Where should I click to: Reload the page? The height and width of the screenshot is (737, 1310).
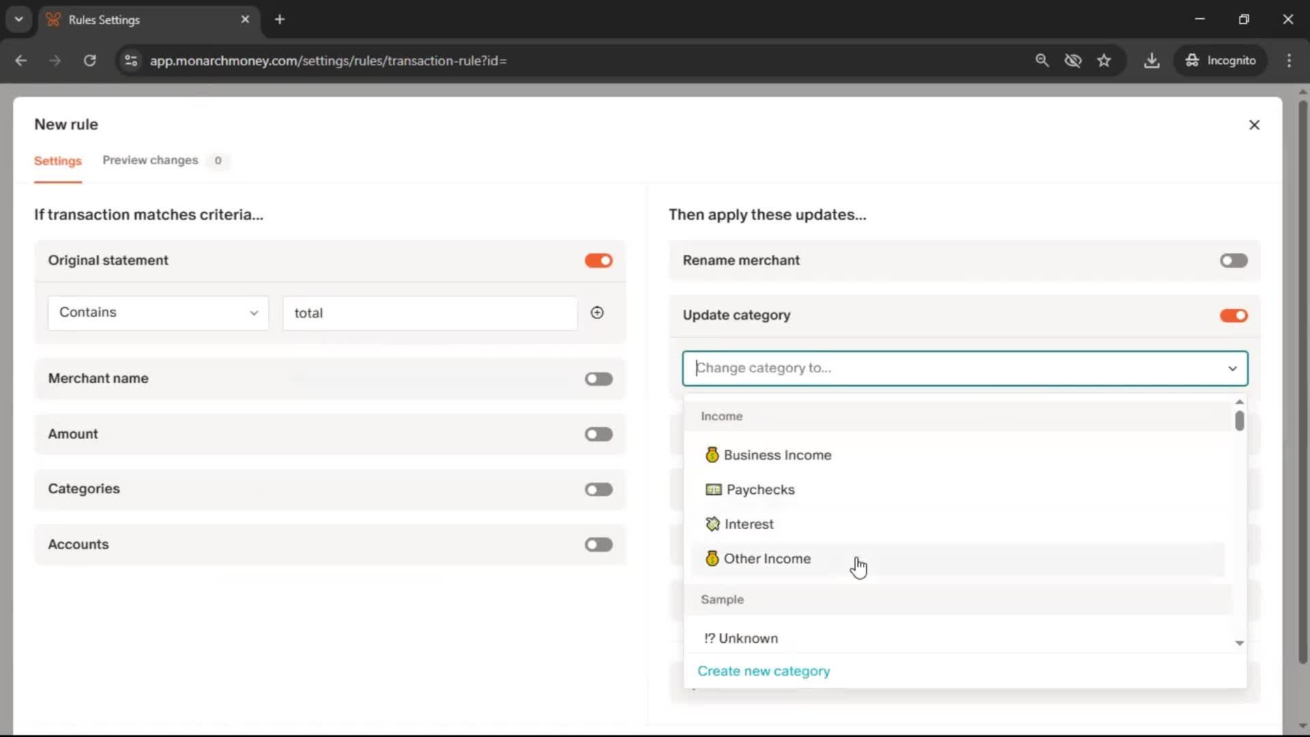pos(89,61)
